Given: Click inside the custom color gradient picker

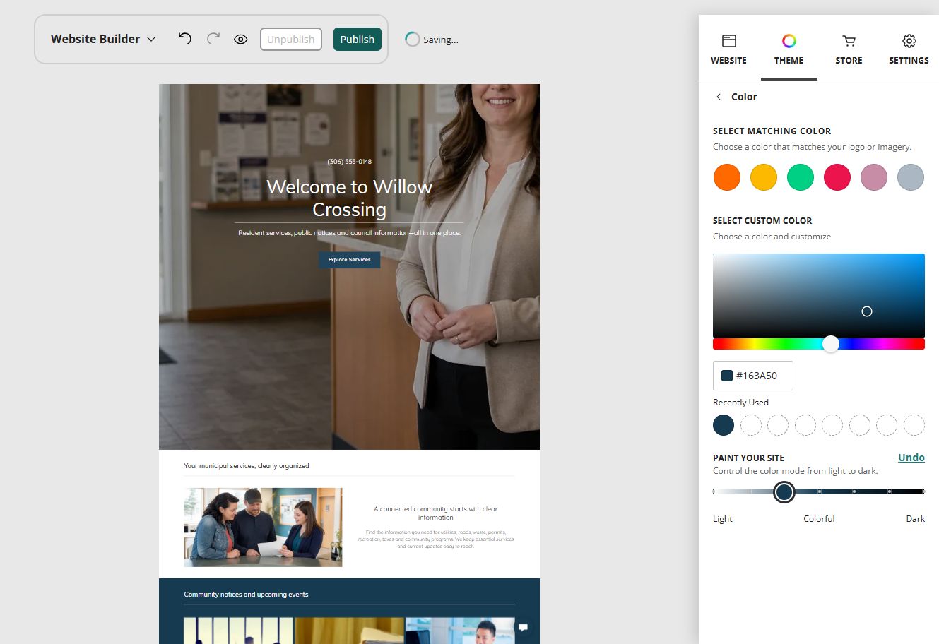Looking at the screenshot, I should coord(819,296).
